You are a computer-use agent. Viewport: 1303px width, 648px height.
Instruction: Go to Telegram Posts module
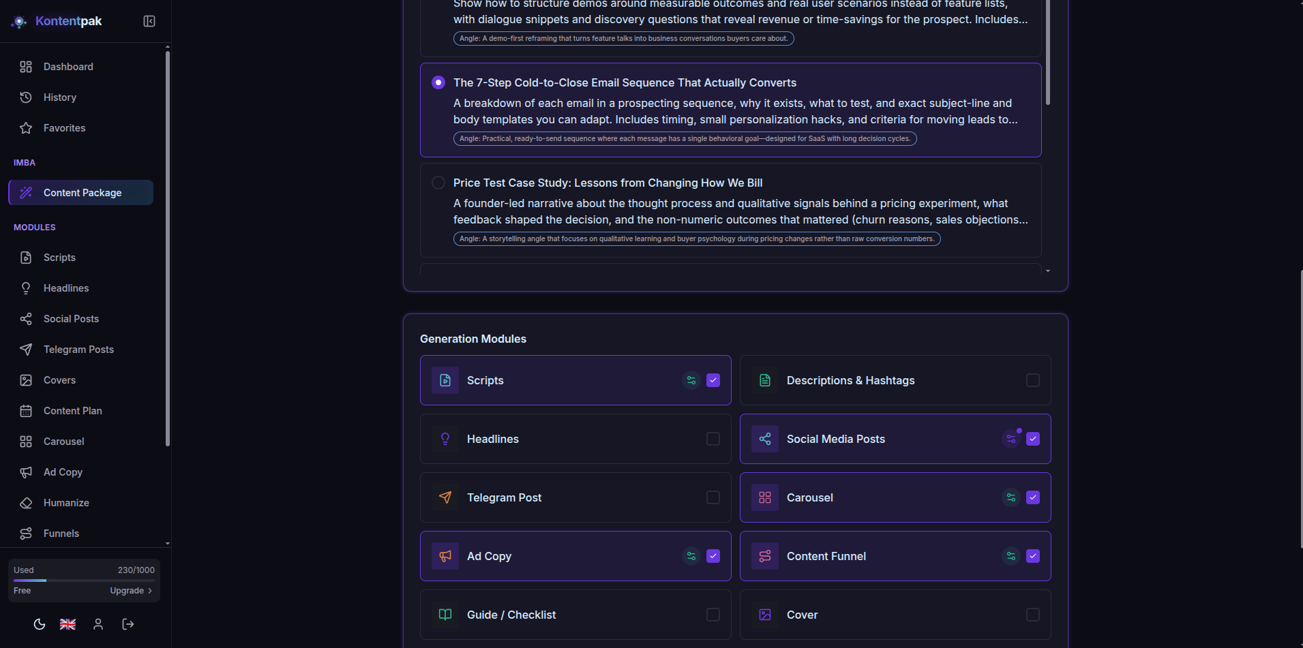click(x=78, y=350)
